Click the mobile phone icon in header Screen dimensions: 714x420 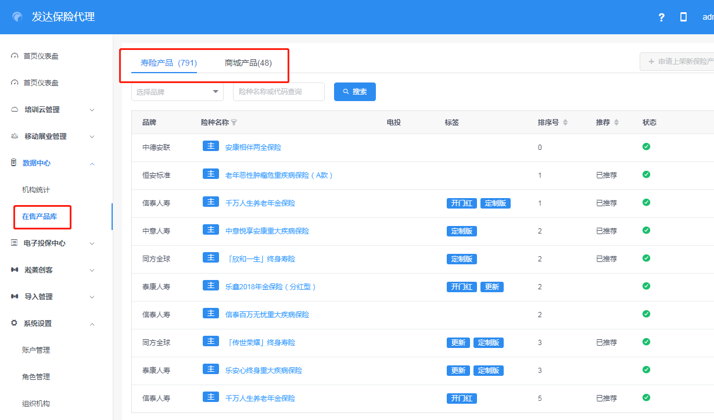pos(683,17)
